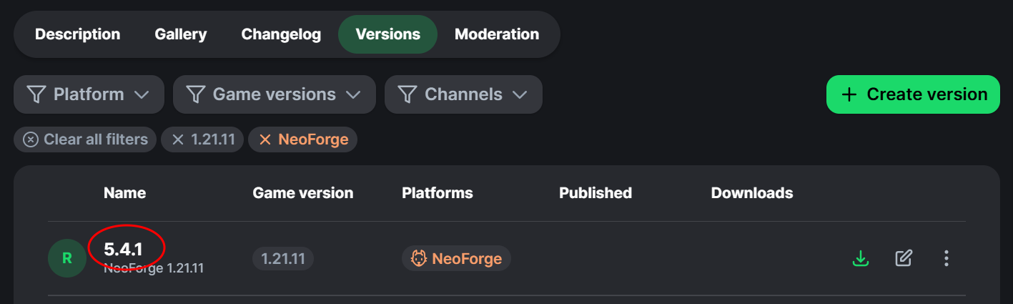
Task: Expand the Platform filter dropdown
Action: (x=89, y=94)
